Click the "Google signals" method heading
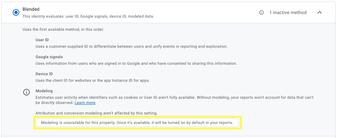 tap(49, 57)
